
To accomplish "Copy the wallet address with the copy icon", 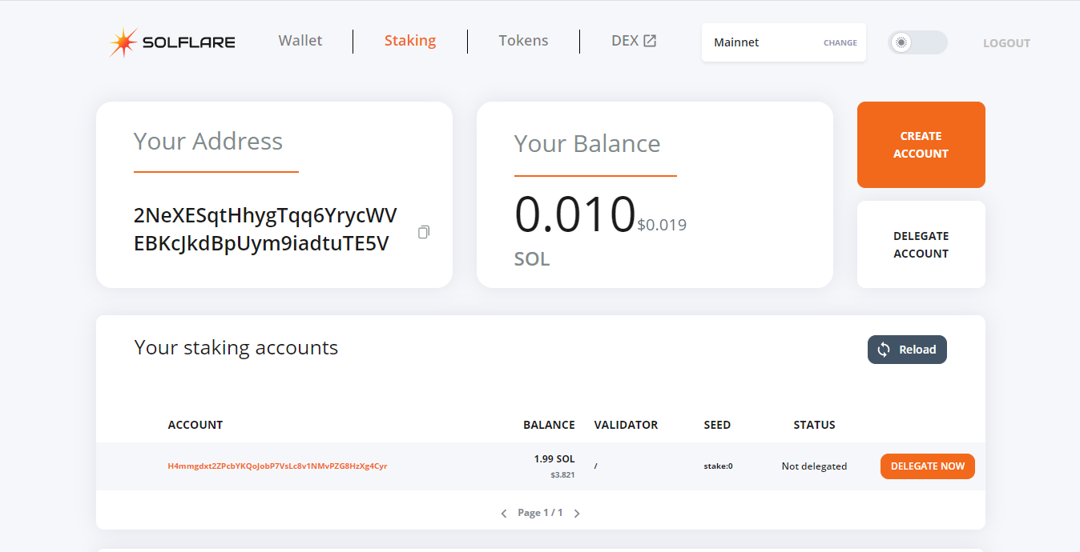I will (x=424, y=232).
